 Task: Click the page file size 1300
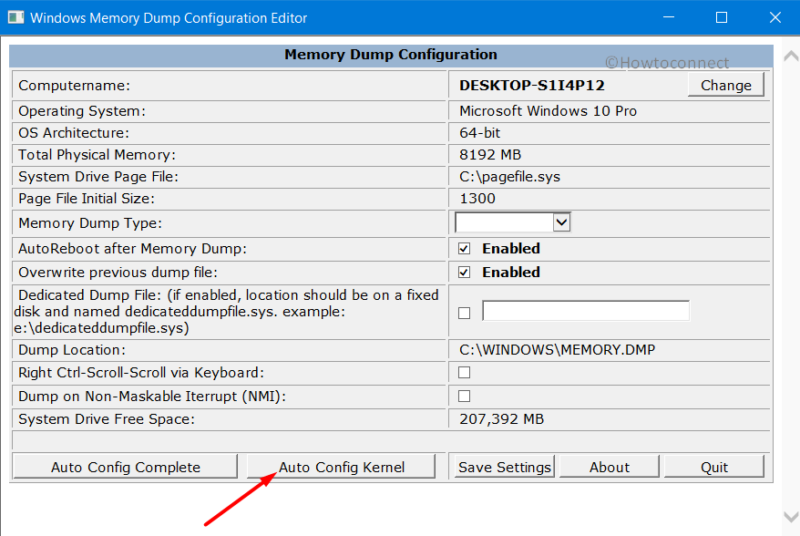pyautogui.click(x=477, y=199)
